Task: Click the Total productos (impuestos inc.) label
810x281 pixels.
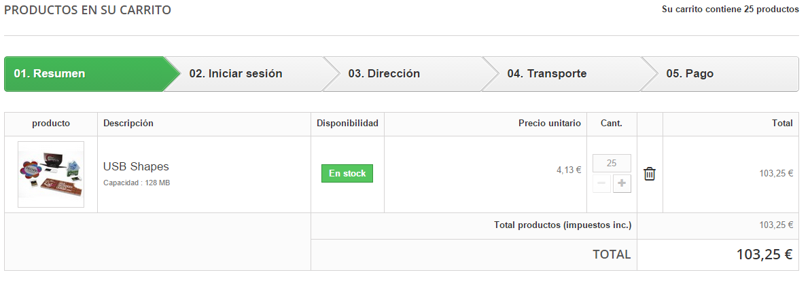Action: point(563,225)
